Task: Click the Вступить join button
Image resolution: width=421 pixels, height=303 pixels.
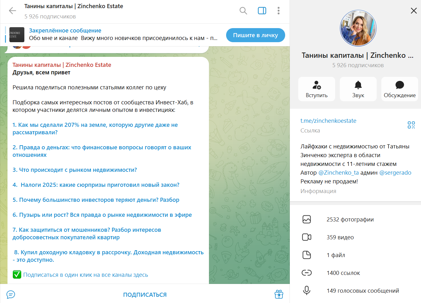Action: [x=317, y=89]
